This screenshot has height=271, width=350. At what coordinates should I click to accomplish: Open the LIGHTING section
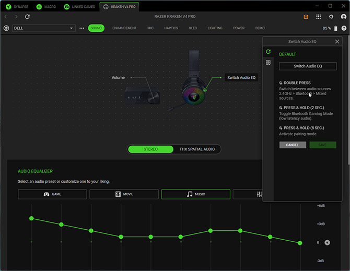point(215,28)
